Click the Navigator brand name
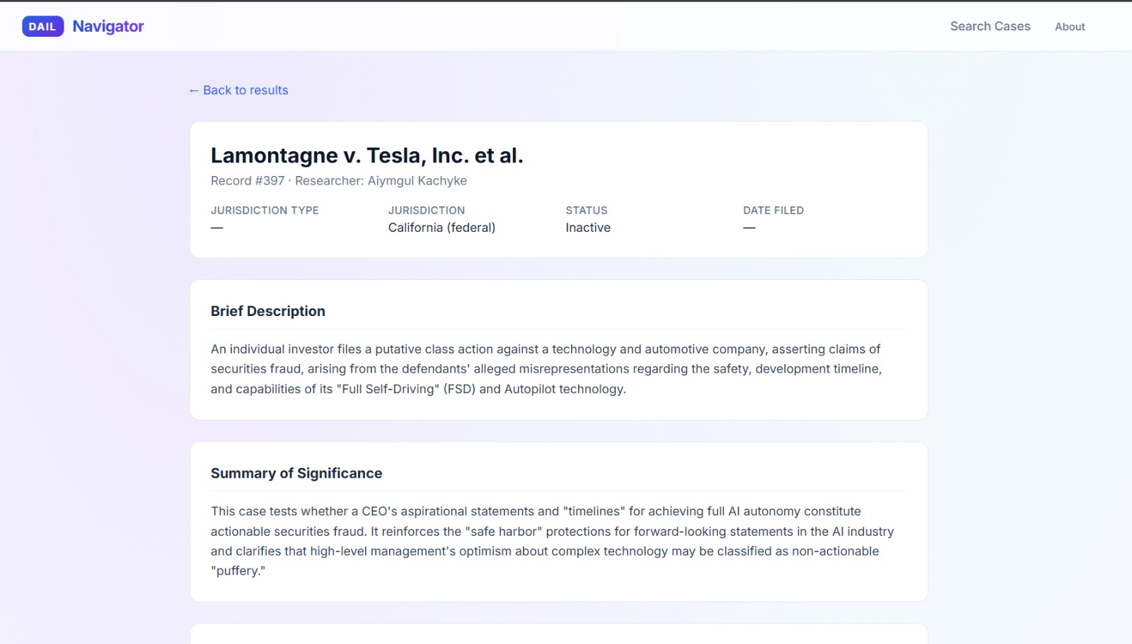Image resolution: width=1132 pixels, height=644 pixels. coord(108,27)
